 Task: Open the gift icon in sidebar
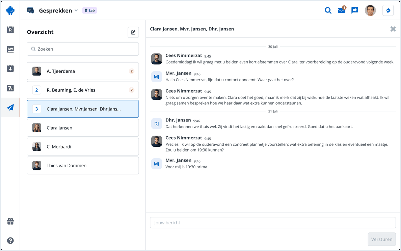pos(10,221)
